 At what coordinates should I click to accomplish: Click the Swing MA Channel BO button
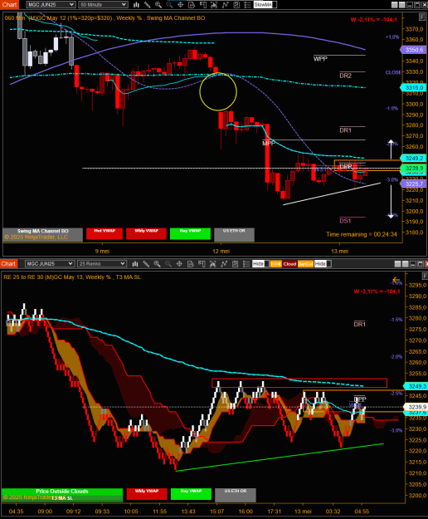tap(42, 234)
